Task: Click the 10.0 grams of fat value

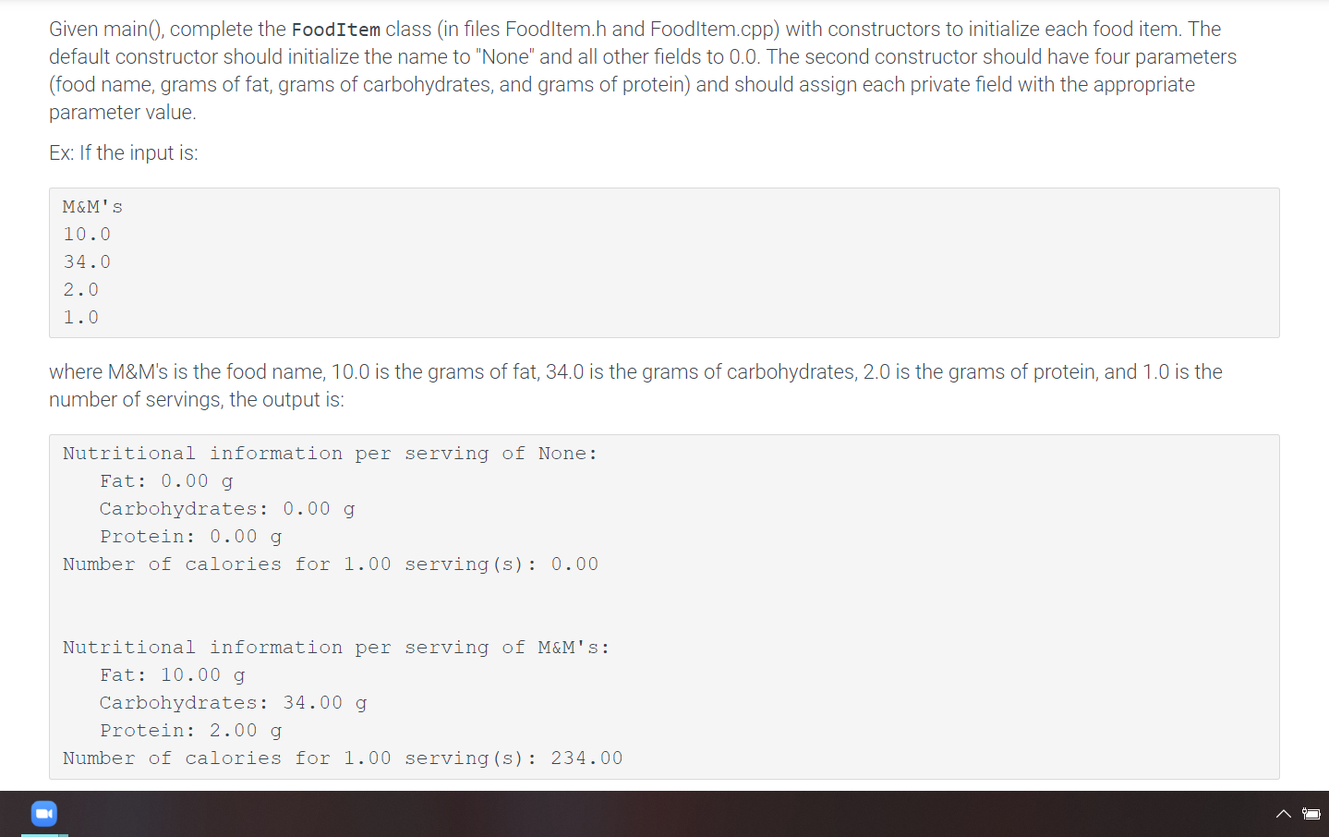Action: tap(87, 234)
